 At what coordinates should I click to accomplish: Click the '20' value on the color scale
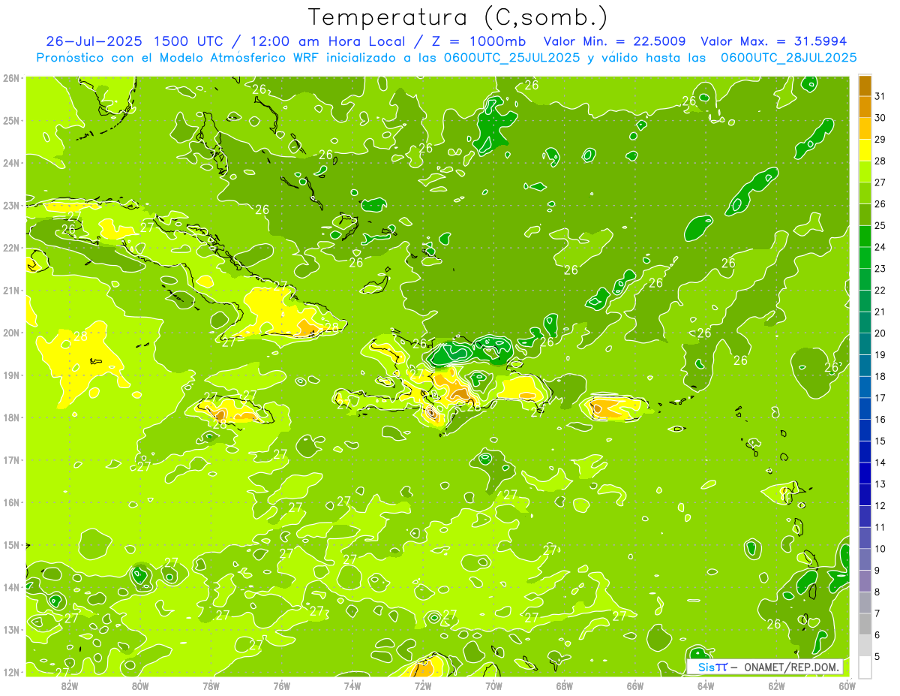[880, 333]
